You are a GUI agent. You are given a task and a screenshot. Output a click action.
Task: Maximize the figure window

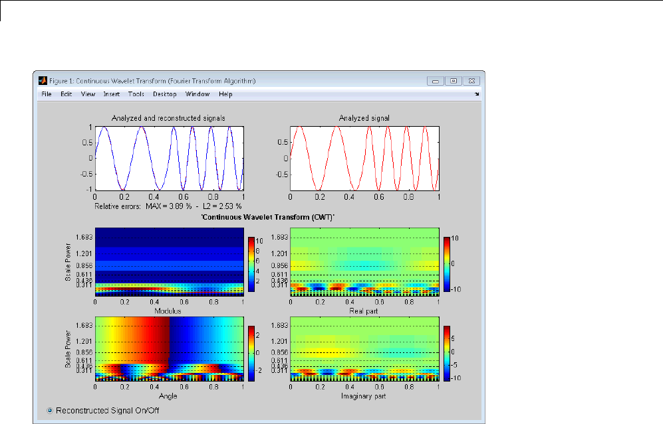[454, 81]
